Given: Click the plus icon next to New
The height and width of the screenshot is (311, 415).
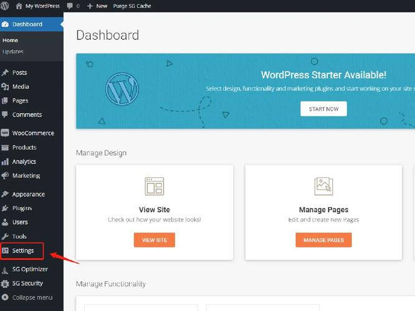Looking at the screenshot, I should (x=90, y=6).
